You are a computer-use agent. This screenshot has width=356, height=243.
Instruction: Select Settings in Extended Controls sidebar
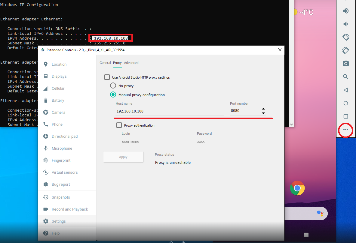tap(67, 221)
